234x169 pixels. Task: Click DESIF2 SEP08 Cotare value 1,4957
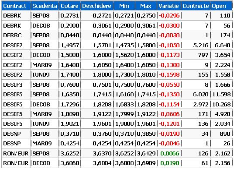click(70, 45)
